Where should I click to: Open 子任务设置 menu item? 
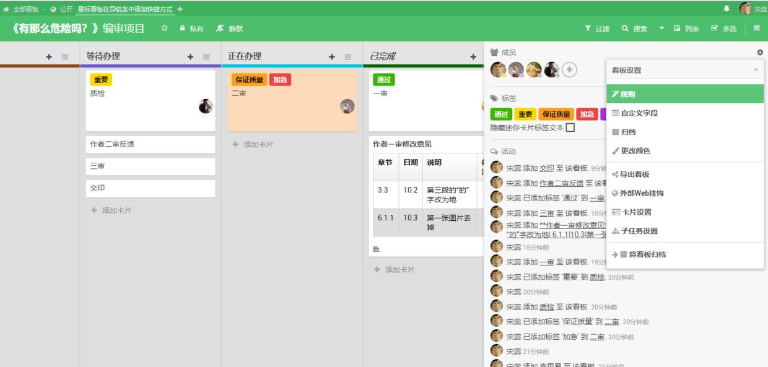coord(685,231)
